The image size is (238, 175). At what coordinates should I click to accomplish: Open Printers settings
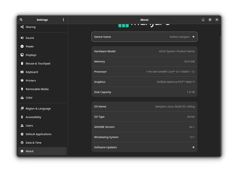[x=42, y=80]
